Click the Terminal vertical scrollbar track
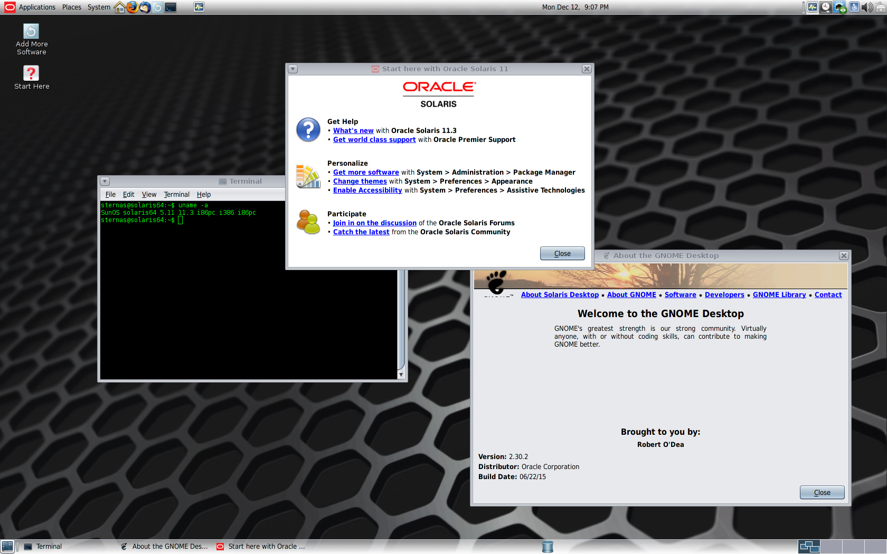887x554 pixels. pos(401,320)
